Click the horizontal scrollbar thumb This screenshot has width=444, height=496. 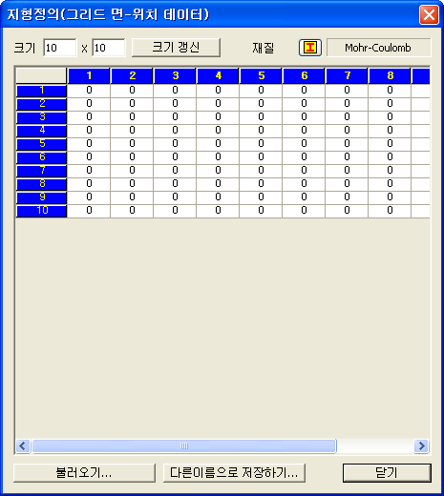click(184, 446)
